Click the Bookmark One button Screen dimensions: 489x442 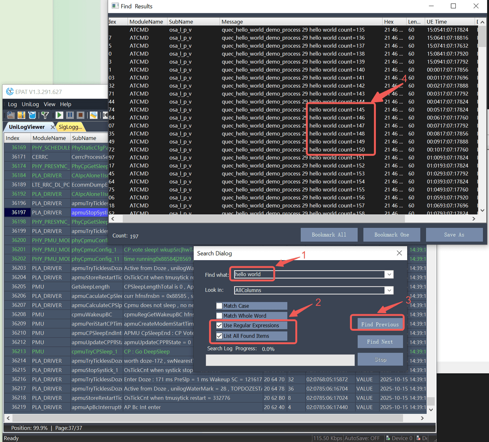coord(392,235)
